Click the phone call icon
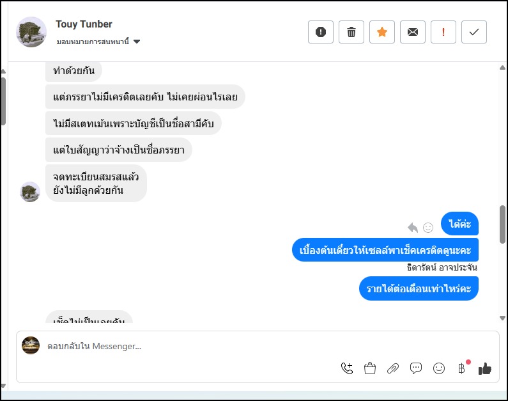This screenshot has width=508, height=401. [347, 368]
